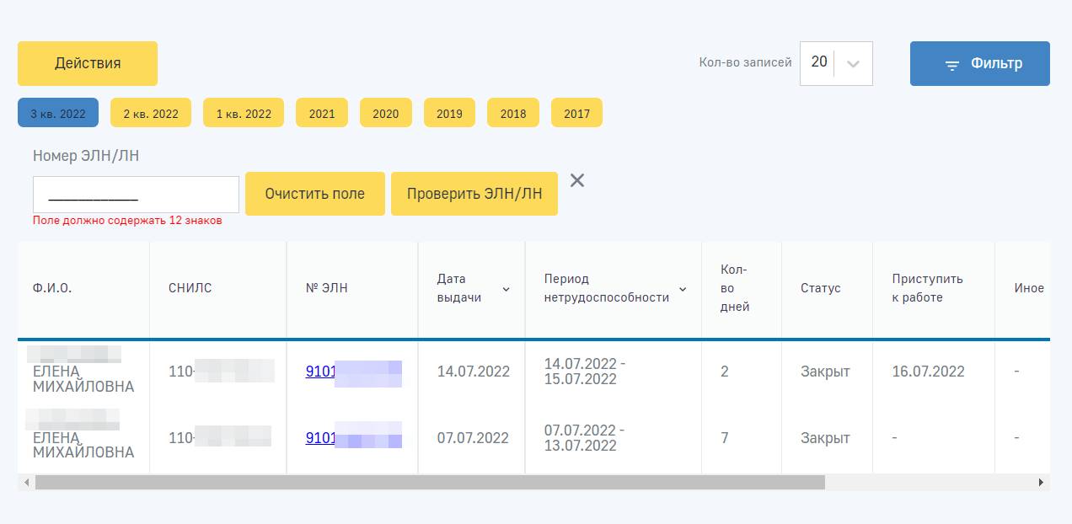The height and width of the screenshot is (524, 1072).
Task: Show records for year 2019
Action: [x=449, y=114]
